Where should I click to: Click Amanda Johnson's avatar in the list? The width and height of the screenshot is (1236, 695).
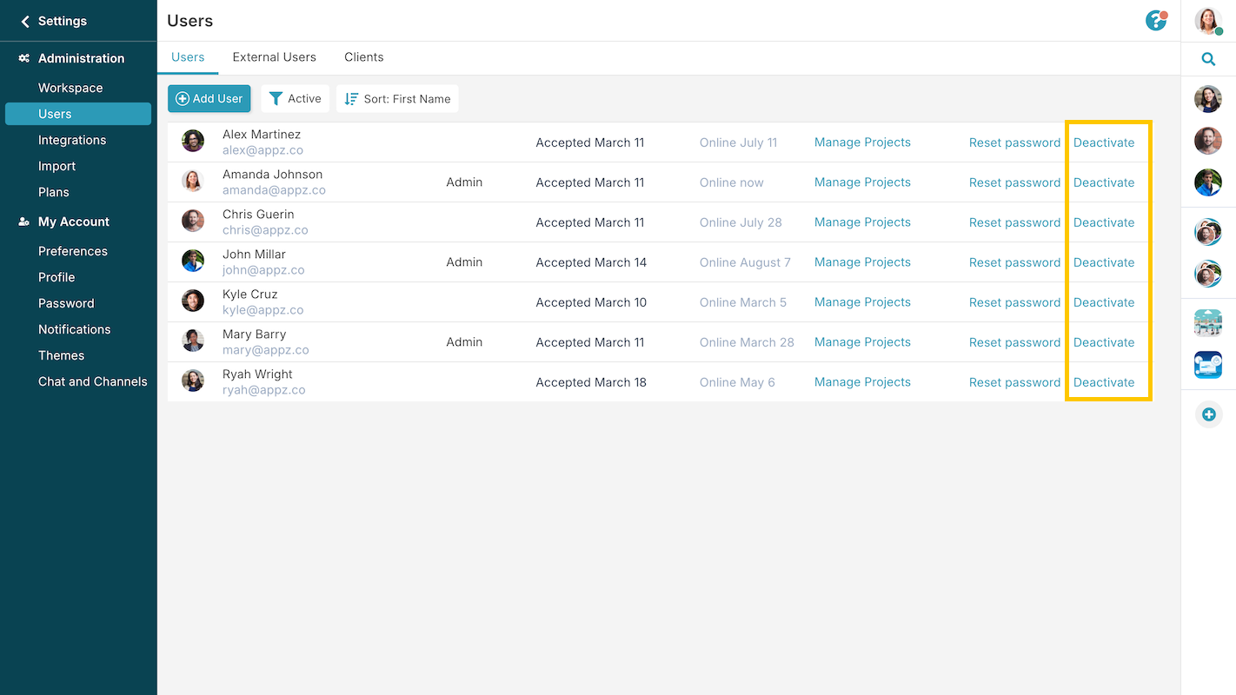[x=193, y=181]
